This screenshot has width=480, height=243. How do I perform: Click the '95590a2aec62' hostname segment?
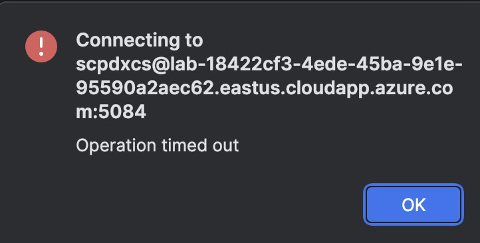(146, 88)
